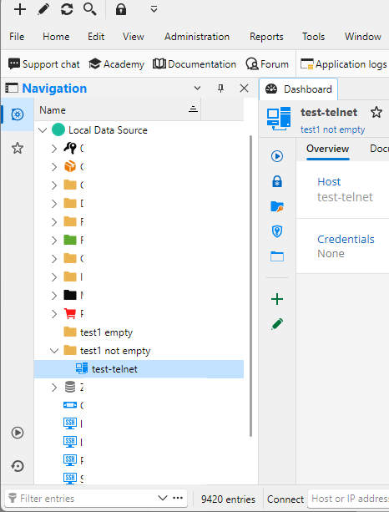Open the File menu
The height and width of the screenshot is (512, 389).
(x=17, y=37)
